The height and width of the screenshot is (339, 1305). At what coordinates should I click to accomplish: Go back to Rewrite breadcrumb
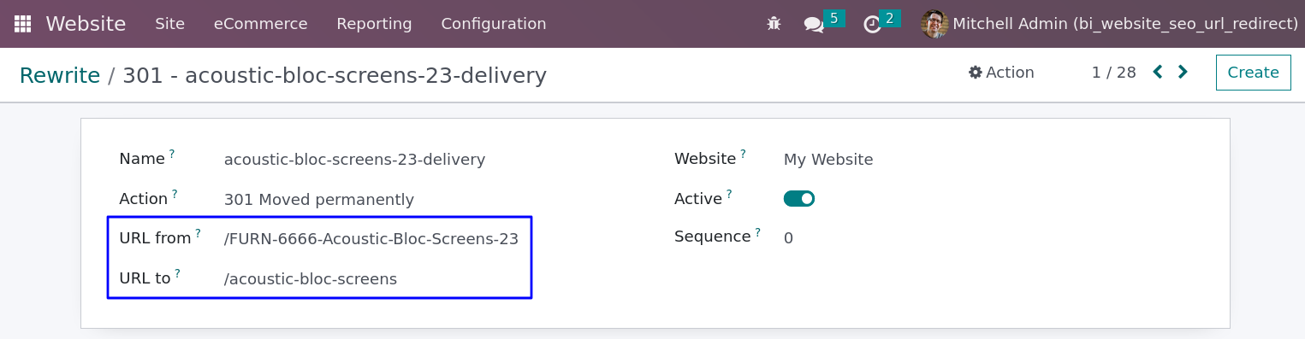point(60,76)
